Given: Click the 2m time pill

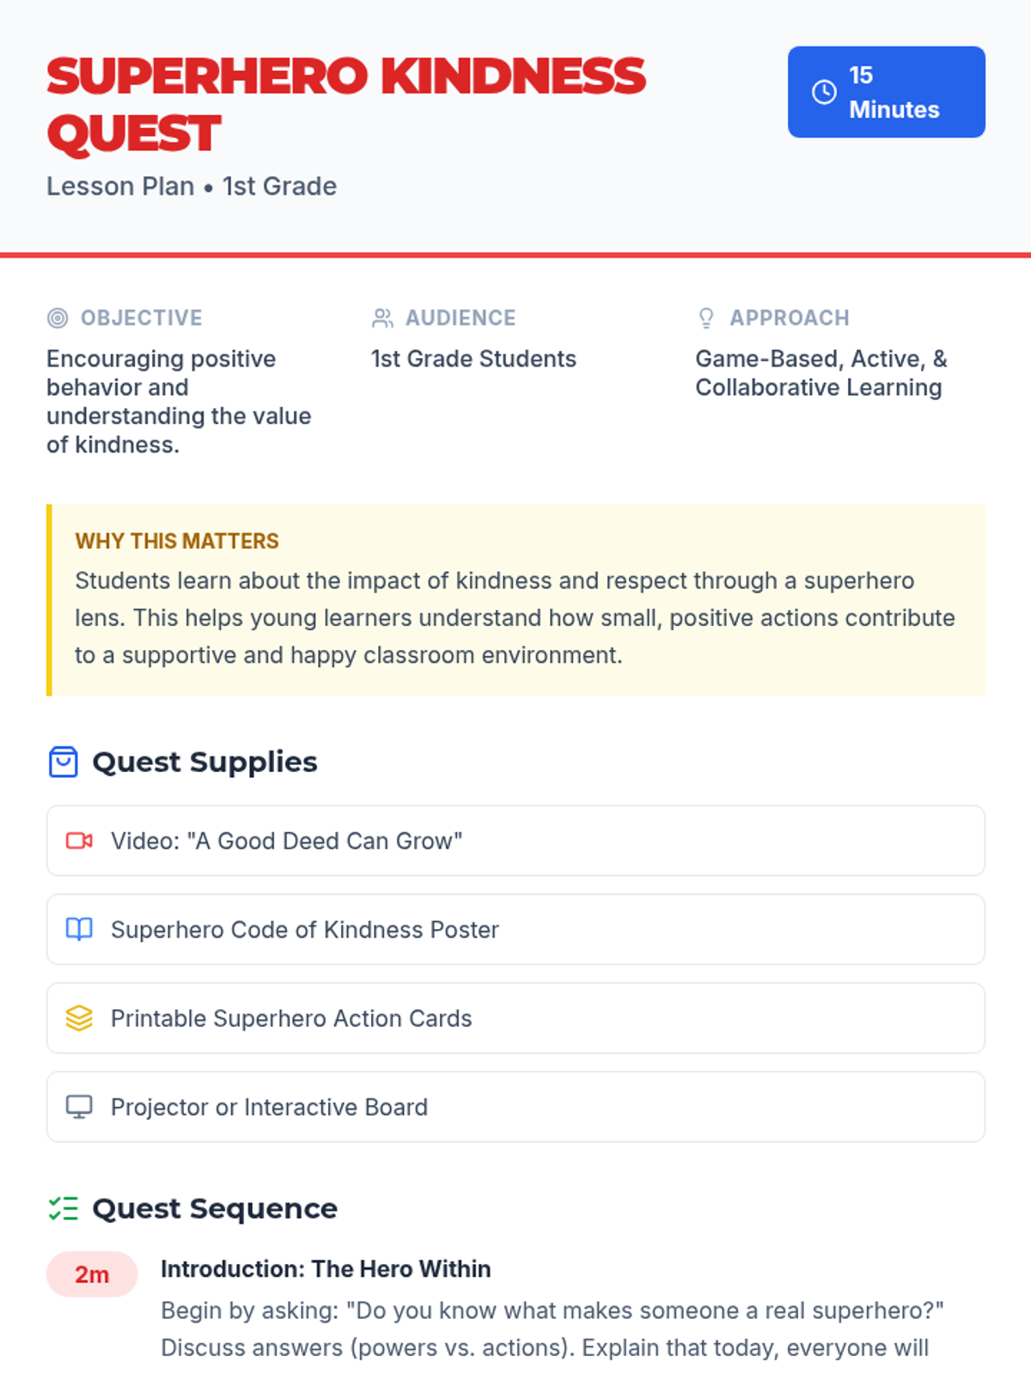Looking at the screenshot, I should coord(92,1274).
